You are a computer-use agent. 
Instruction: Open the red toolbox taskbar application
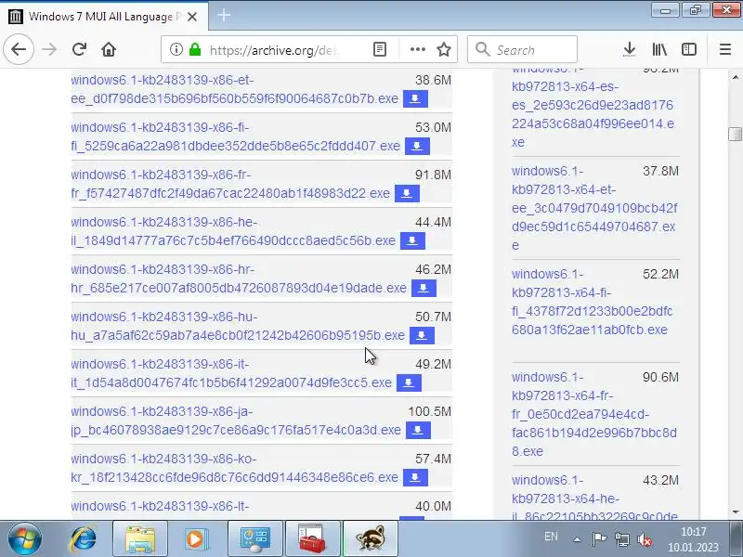[313, 539]
